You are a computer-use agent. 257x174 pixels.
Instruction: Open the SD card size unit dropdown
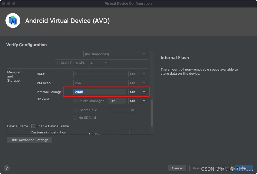[138, 101]
